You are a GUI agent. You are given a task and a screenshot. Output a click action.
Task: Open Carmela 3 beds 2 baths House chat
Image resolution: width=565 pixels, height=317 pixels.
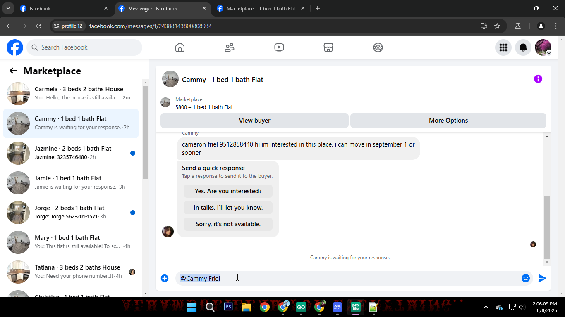coord(71,94)
